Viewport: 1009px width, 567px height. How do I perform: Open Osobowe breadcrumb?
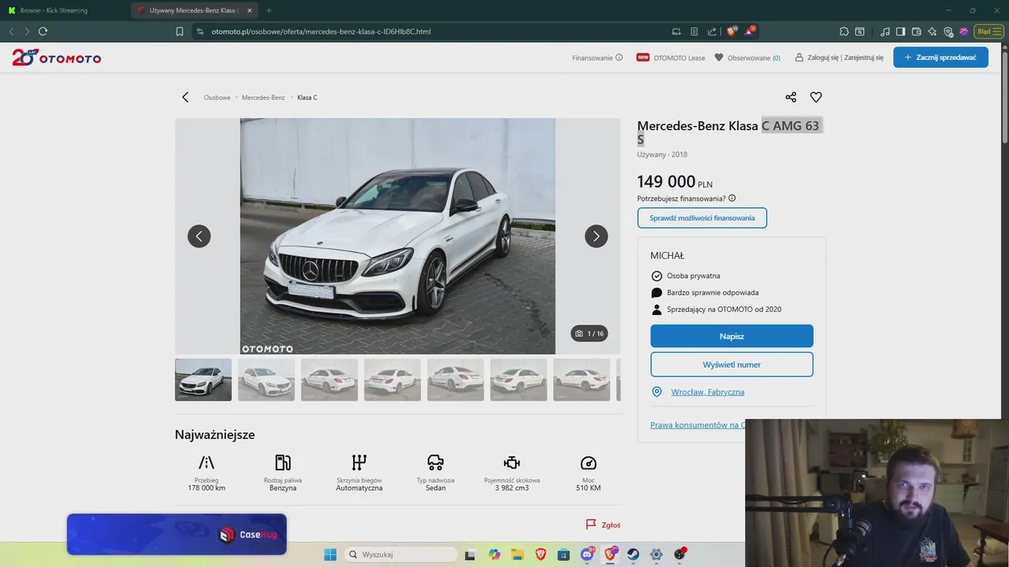[x=217, y=98]
